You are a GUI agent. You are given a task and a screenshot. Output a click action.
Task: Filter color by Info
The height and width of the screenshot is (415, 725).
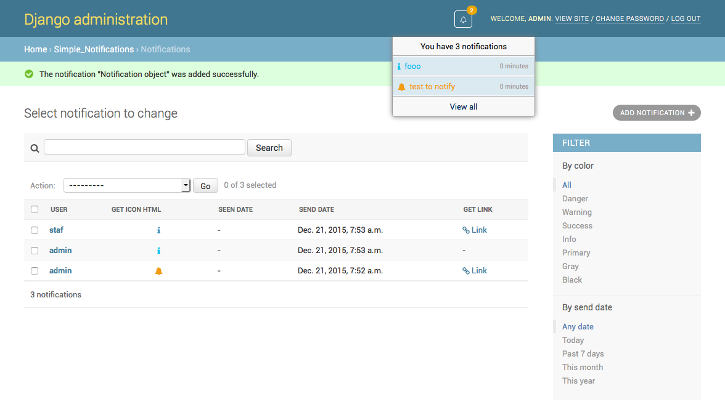[569, 239]
